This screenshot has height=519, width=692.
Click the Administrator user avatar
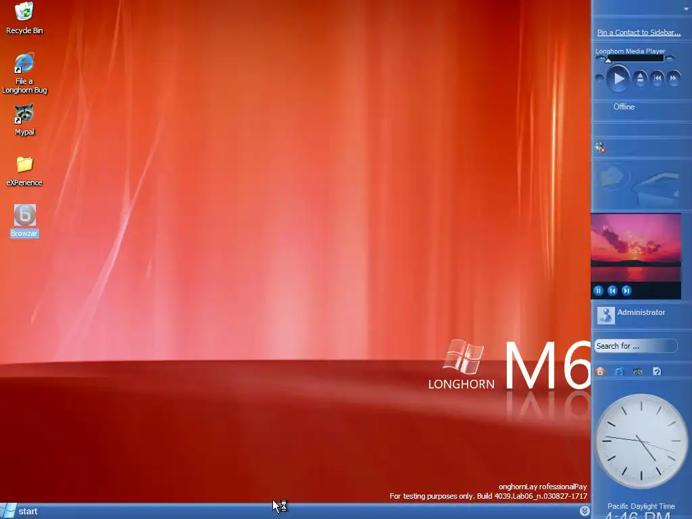[605, 315]
